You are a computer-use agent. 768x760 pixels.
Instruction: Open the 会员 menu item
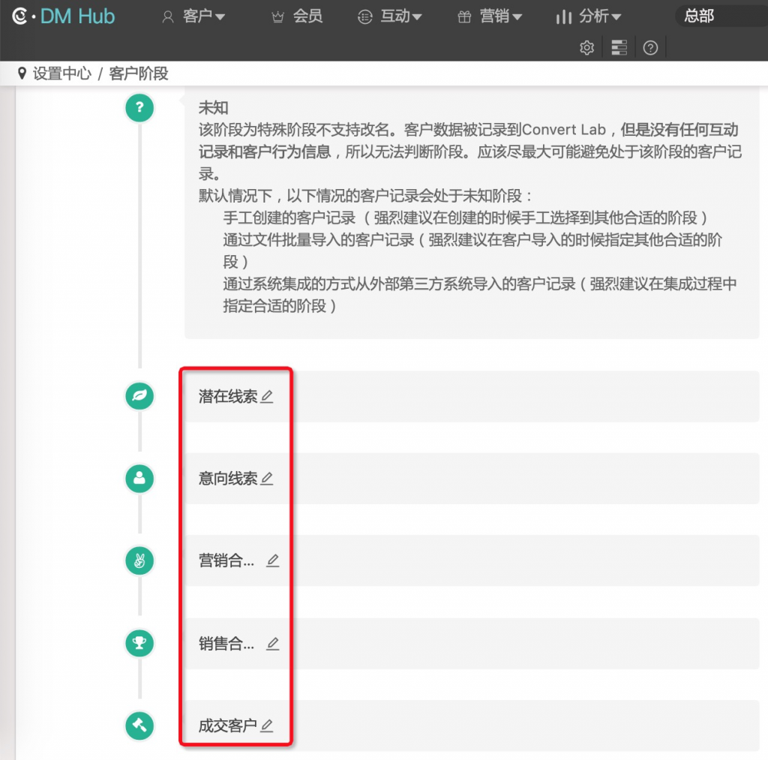298,17
